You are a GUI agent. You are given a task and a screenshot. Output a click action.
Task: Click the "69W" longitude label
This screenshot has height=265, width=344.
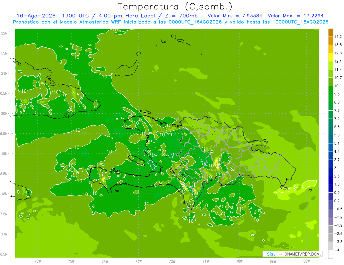(x=273, y=261)
